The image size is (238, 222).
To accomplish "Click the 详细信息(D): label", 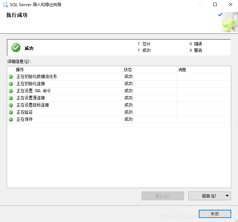I will (19, 61).
